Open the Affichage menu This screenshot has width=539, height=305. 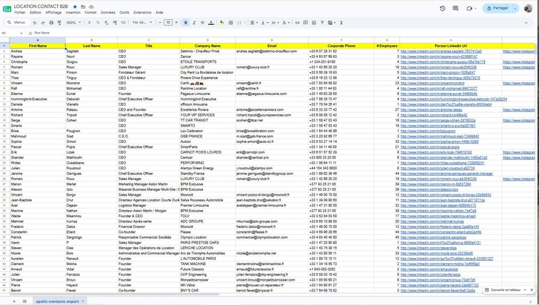pyautogui.click(x=54, y=12)
